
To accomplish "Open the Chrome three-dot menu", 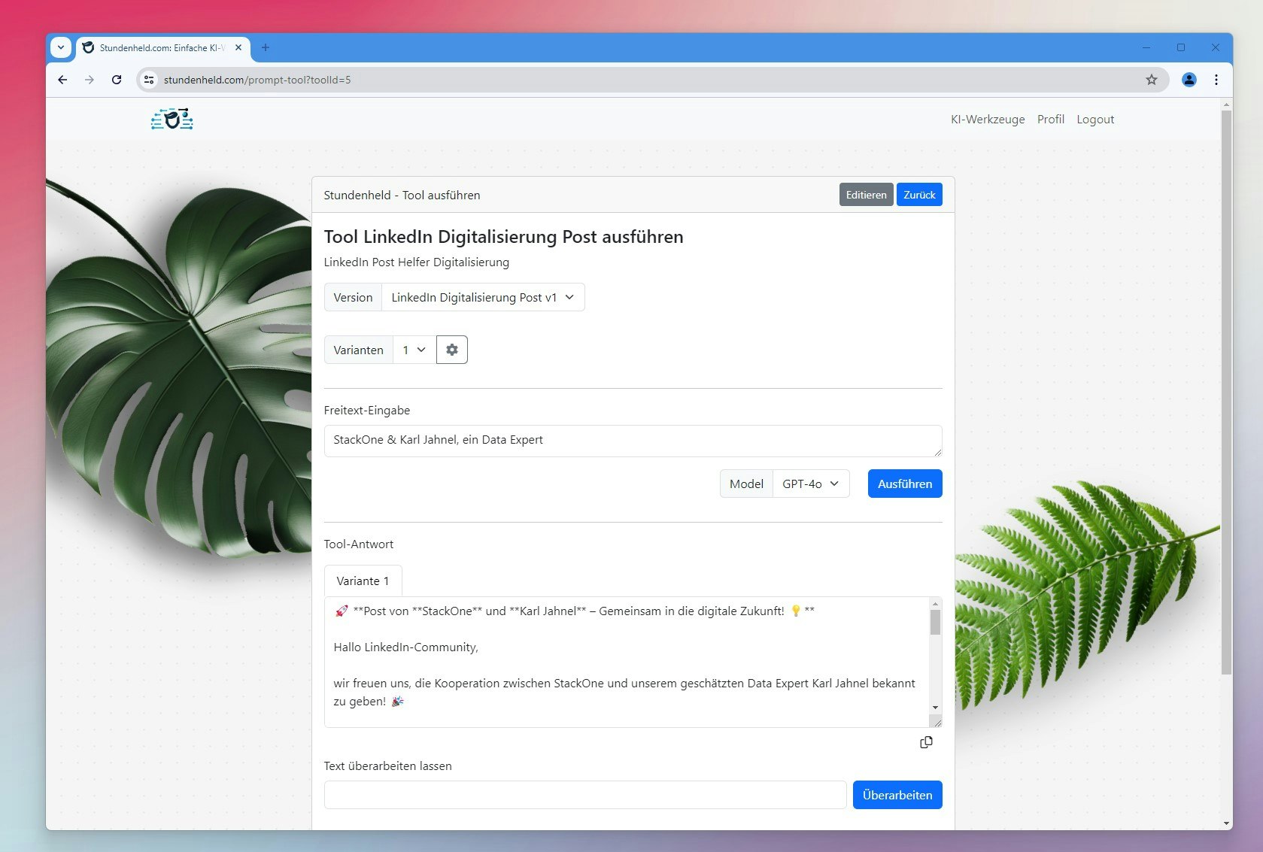I will 1216,80.
